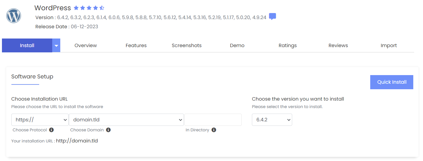Click the third rating star
The width and height of the screenshot is (423, 161).
point(89,8)
